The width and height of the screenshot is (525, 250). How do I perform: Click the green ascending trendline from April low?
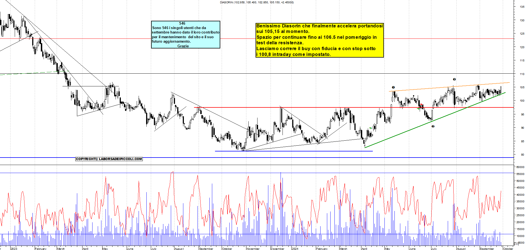click(x=435, y=120)
